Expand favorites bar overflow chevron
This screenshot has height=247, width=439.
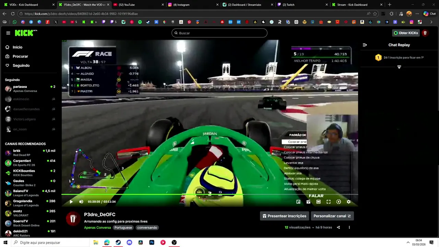pos(431,22)
